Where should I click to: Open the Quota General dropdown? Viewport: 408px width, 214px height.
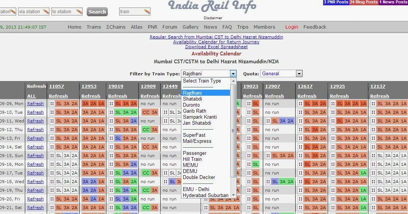pyautogui.click(x=281, y=73)
